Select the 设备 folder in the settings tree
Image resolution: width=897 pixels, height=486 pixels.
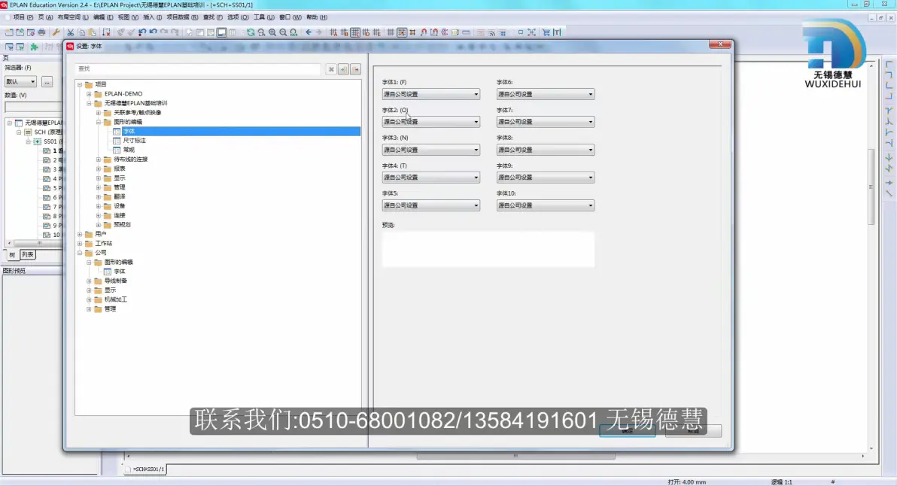119,206
